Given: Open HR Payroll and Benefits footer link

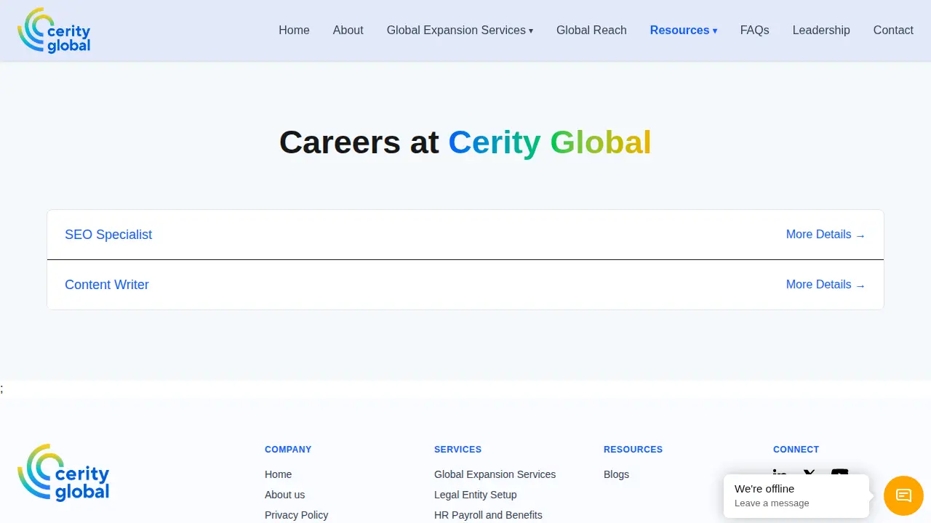Looking at the screenshot, I should (x=488, y=515).
